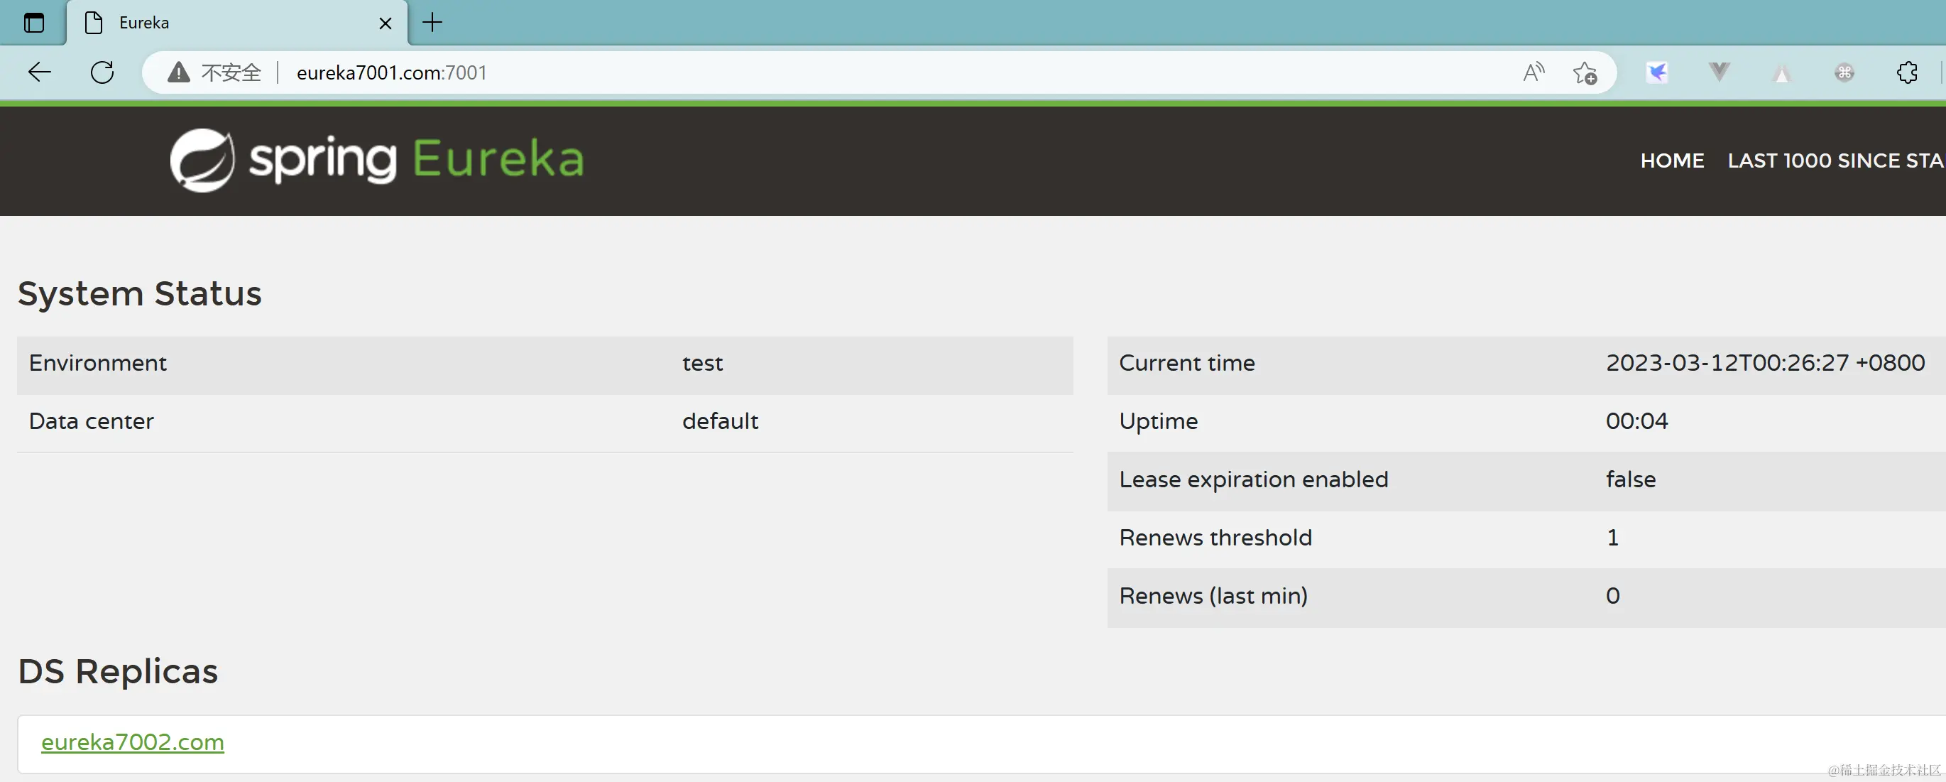The image size is (1946, 782).
Task: Go back using the back arrow
Action: pyautogui.click(x=39, y=72)
